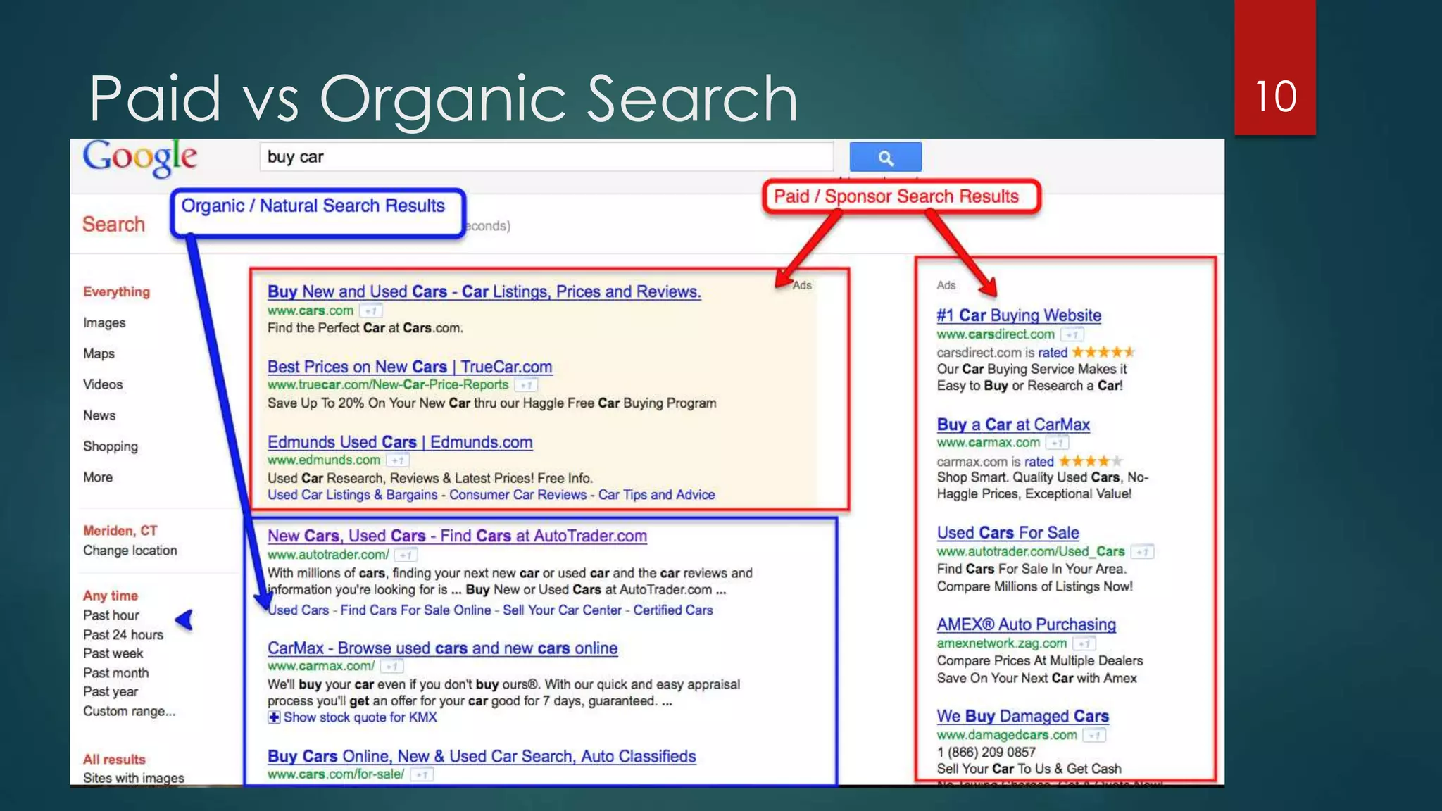Open 'Edmunds Used Cars | Edmunds.com' ad
The width and height of the screenshot is (1442, 811).
400,442
